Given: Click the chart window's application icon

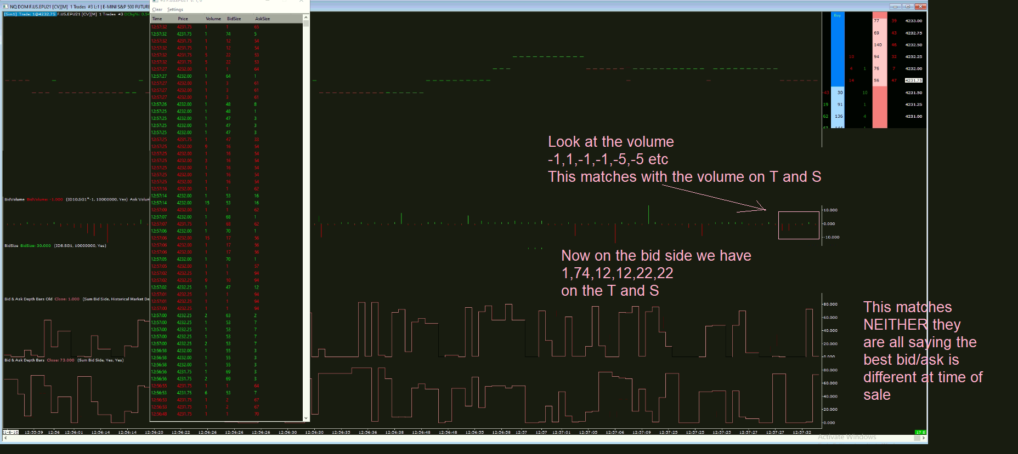Looking at the screenshot, I should pyautogui.click(x=5, y=7).
